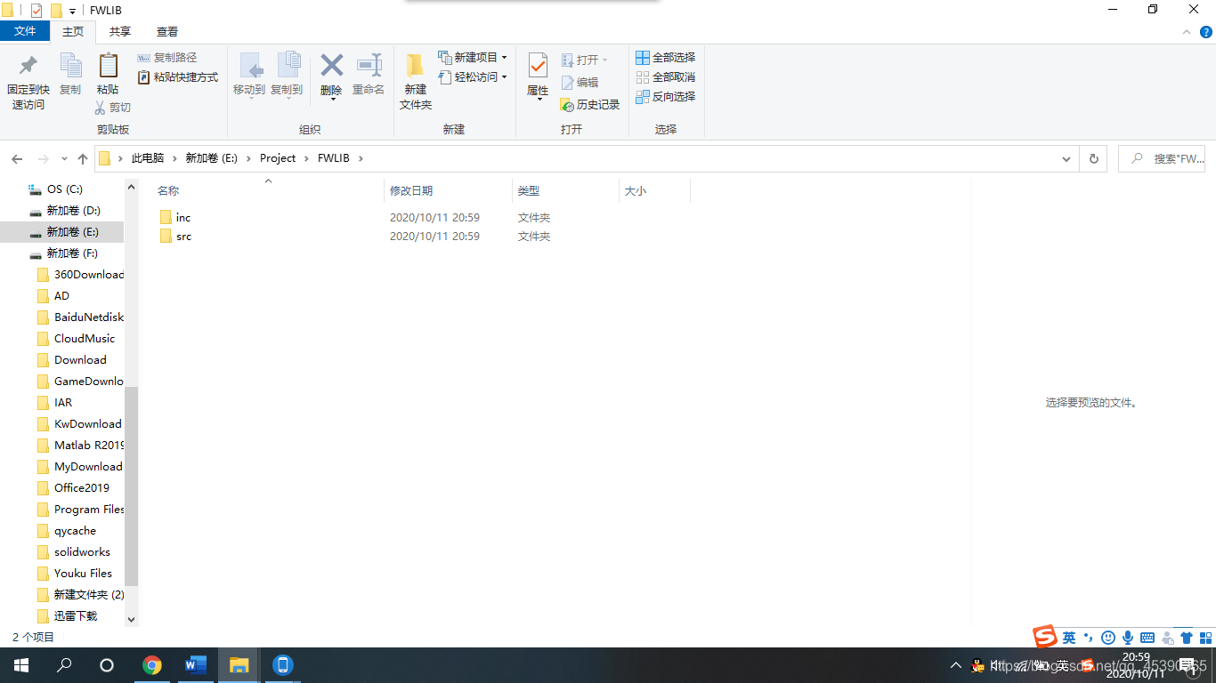
Task: Sort by the Type (类型) column header
Action: (565, 190)
